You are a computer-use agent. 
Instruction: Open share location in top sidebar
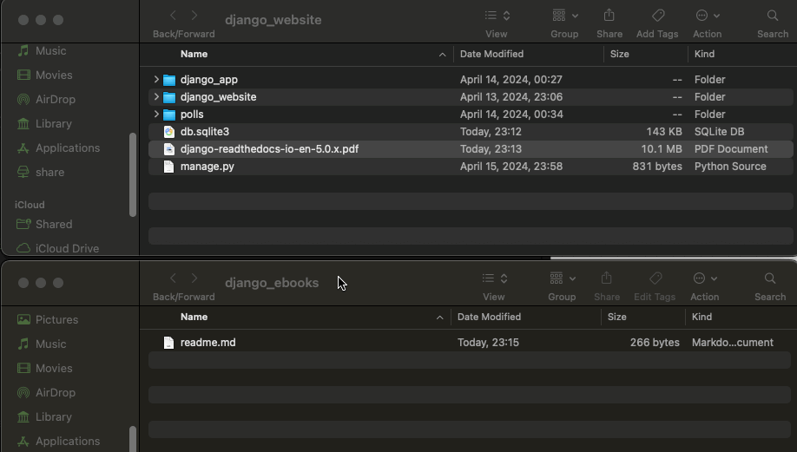point(41,173)
